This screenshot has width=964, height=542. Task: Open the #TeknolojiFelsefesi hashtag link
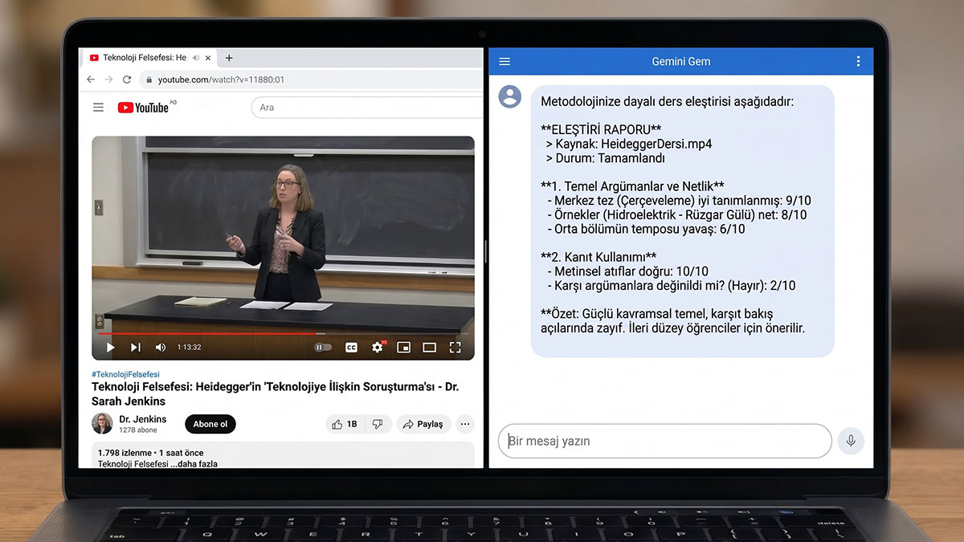[x=125, y=374]
